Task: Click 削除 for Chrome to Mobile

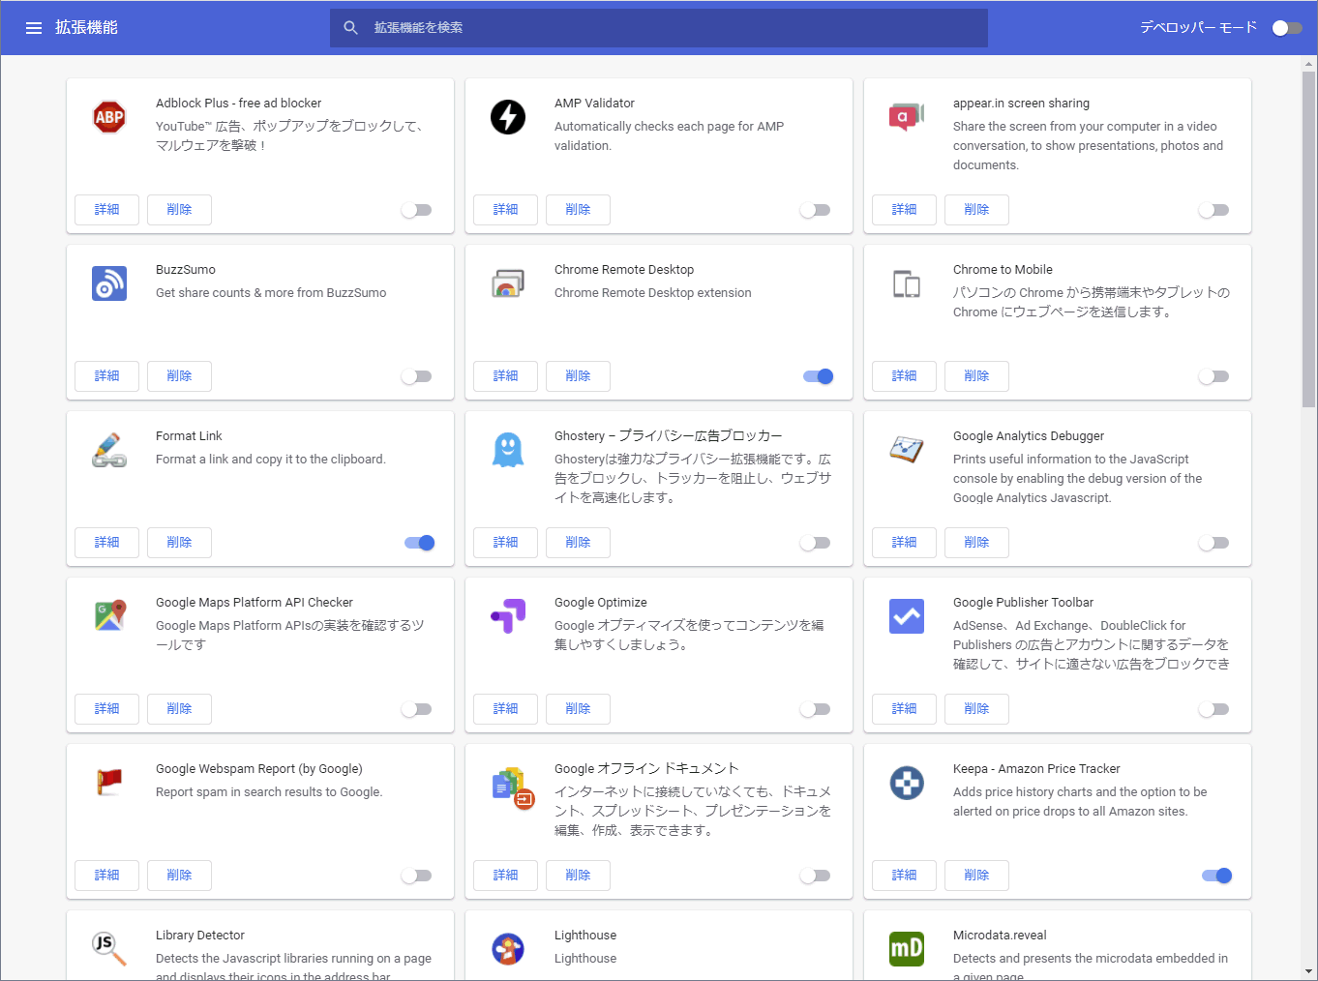Action: [976, 376]
